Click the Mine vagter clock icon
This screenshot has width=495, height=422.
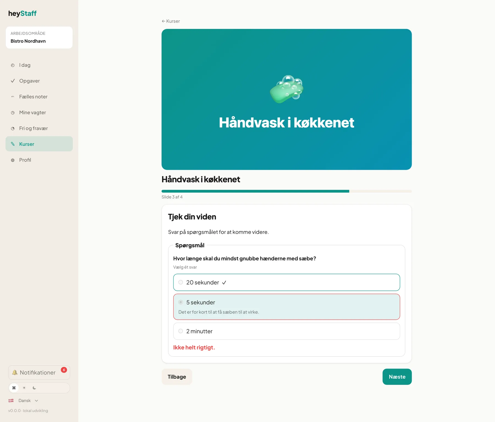click(13, 113)
